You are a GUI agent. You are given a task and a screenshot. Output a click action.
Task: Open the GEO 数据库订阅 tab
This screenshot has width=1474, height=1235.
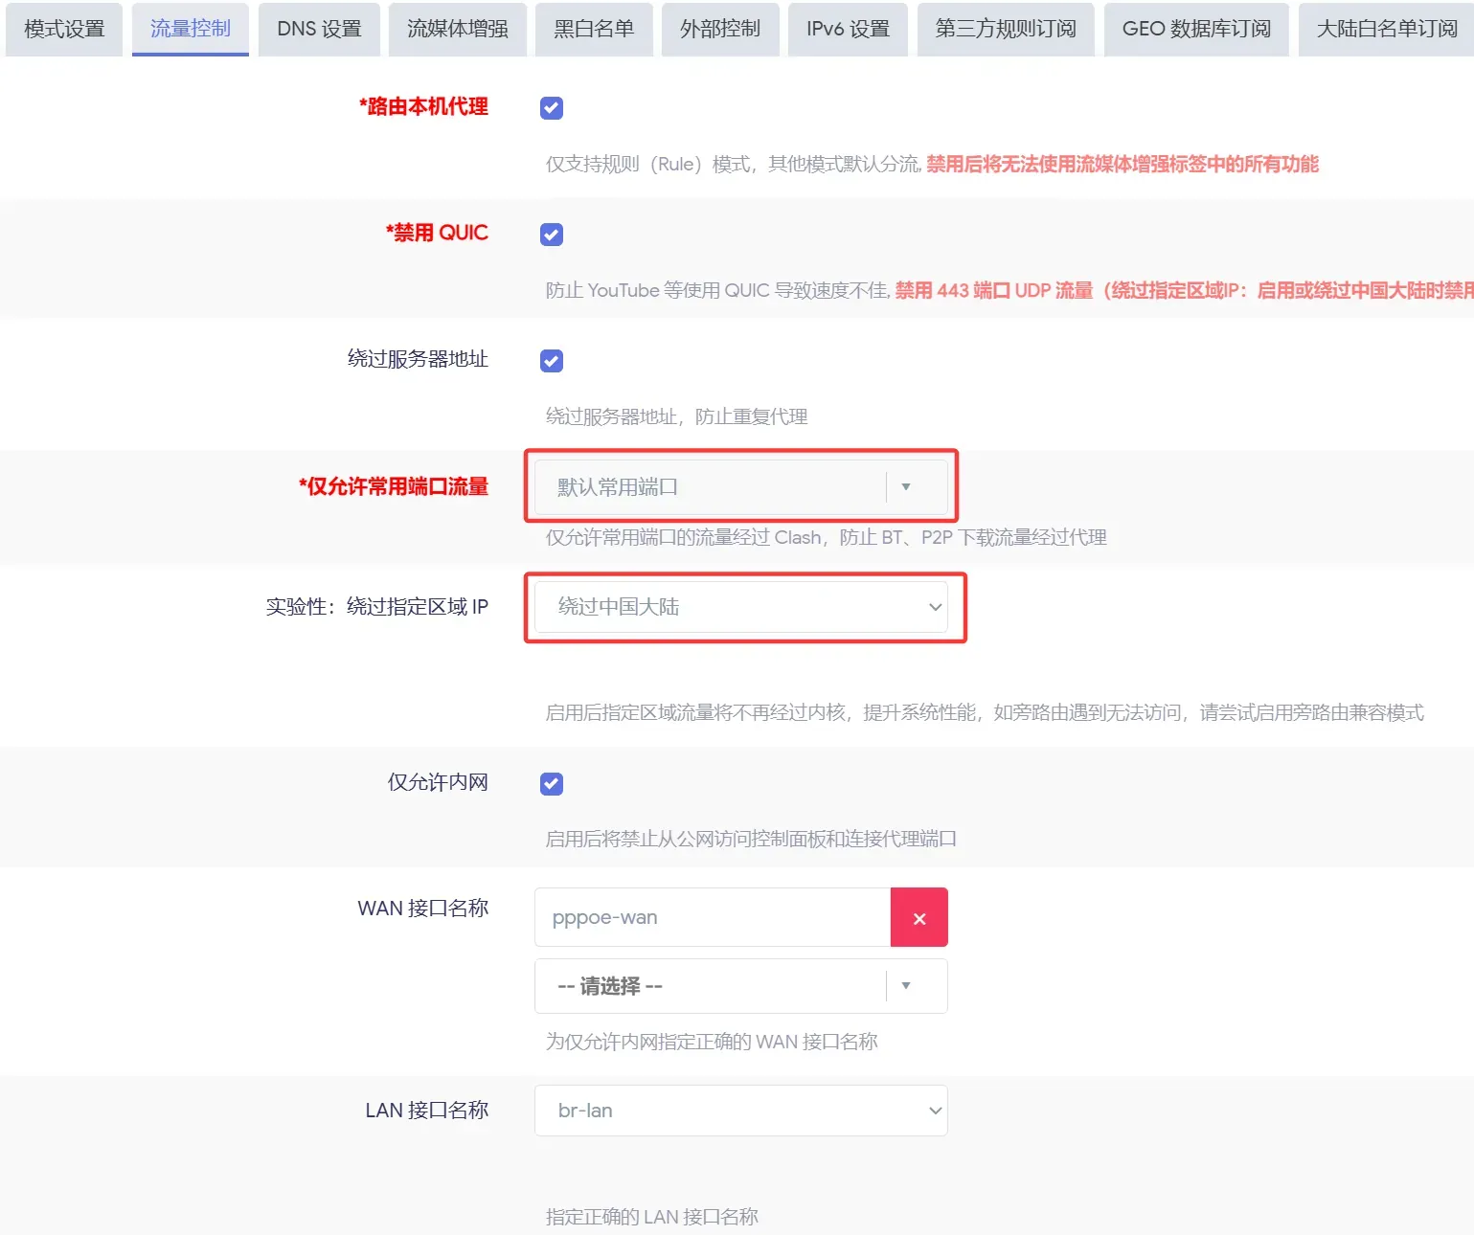(1196, 29)
